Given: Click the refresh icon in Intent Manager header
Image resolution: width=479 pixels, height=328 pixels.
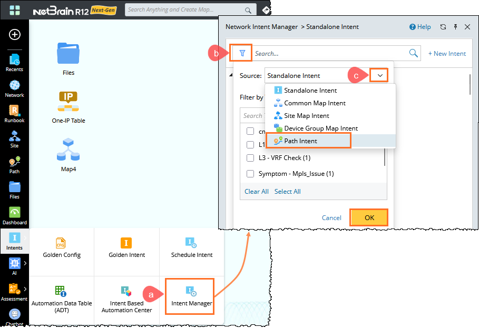Looking at the screenshot, I should [x=443, y=27].
